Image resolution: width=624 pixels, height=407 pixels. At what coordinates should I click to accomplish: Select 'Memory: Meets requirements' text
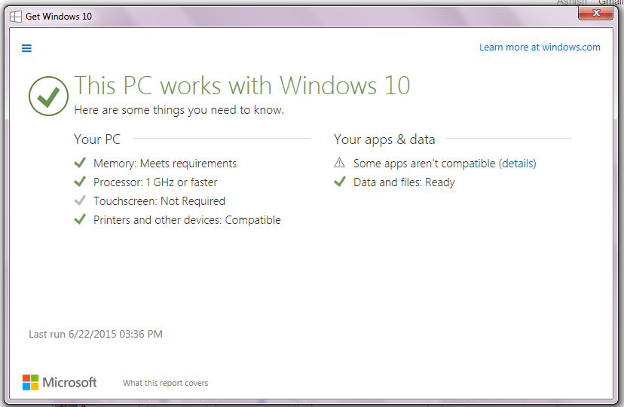point(165,164)
